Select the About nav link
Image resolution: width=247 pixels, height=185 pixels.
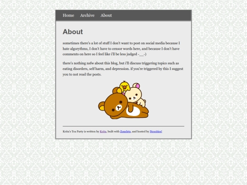[x=106, y=16]
